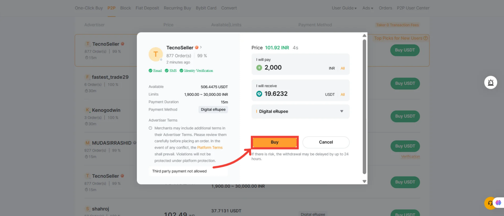The height and width of the screenshot is (216, 504).
Task: Open the Fiat Deposit tab
Action: coord(147,8)
